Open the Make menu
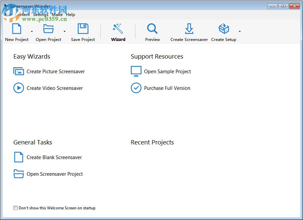The width and height of the screenshot is (303, 220). 57,14
